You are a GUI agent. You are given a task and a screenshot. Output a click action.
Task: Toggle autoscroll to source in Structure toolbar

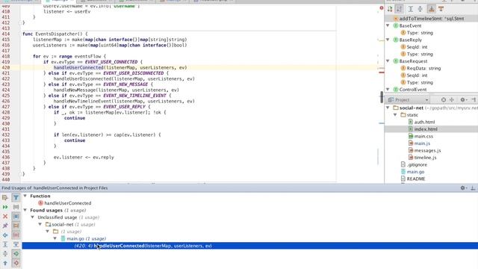(432, 9)
